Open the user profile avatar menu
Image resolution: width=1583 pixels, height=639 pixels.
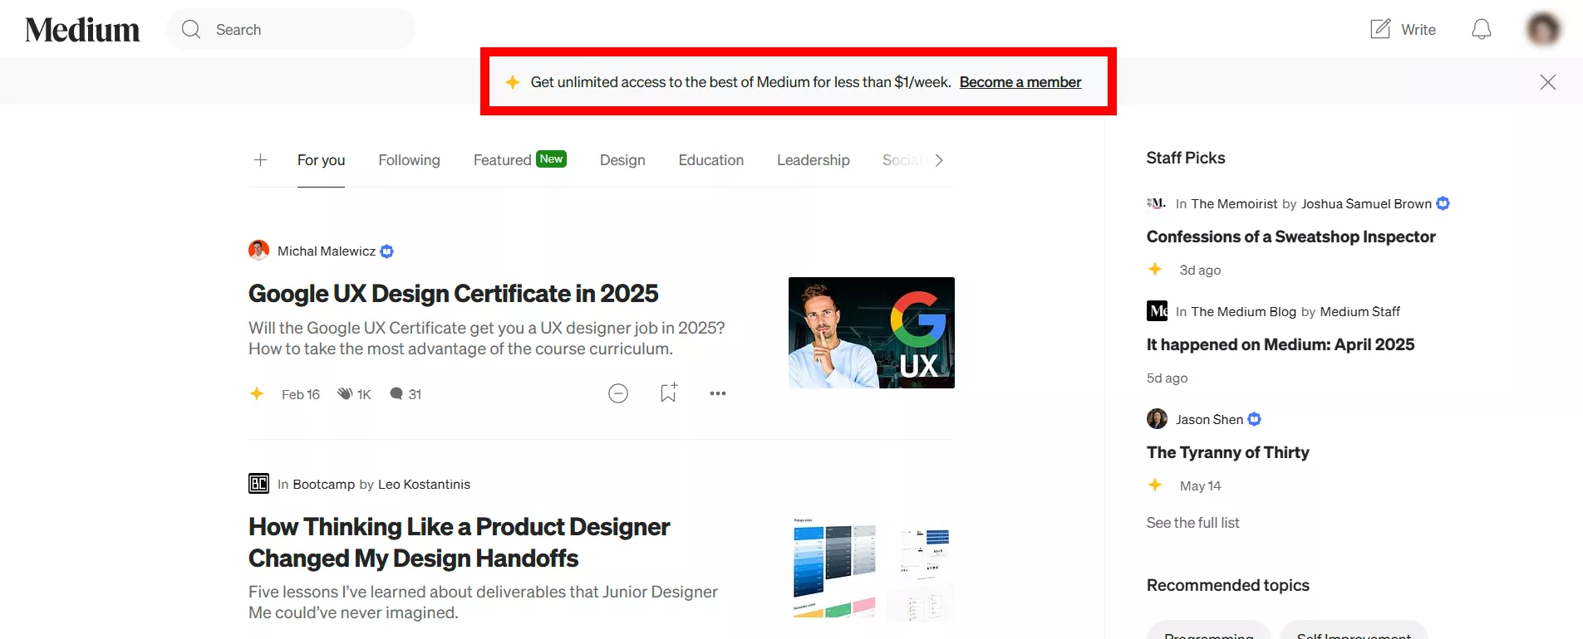1543,30
